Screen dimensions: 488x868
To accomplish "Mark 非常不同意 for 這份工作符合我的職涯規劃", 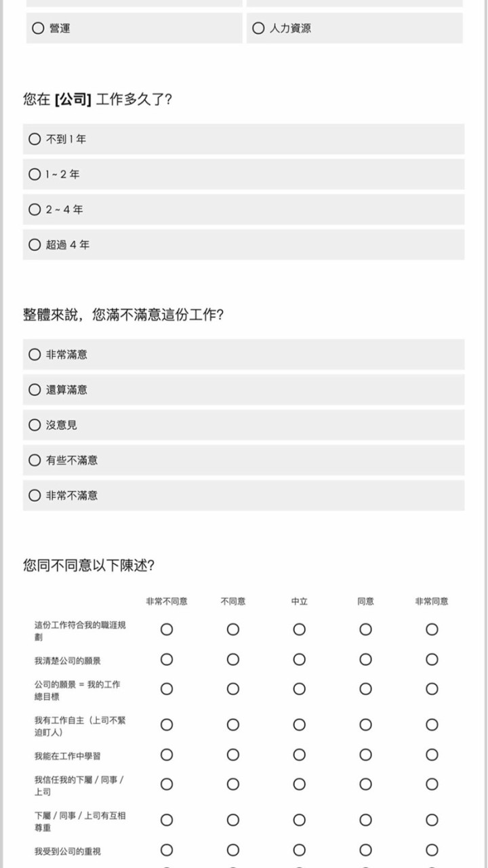I will tap(167, 630).
